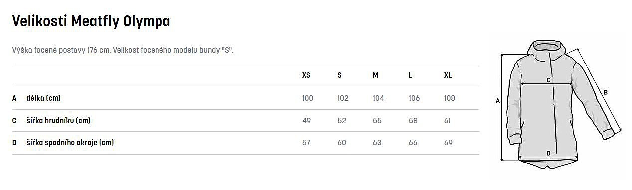
Task: Click the L size column header
Action: [x=410, y=75]
